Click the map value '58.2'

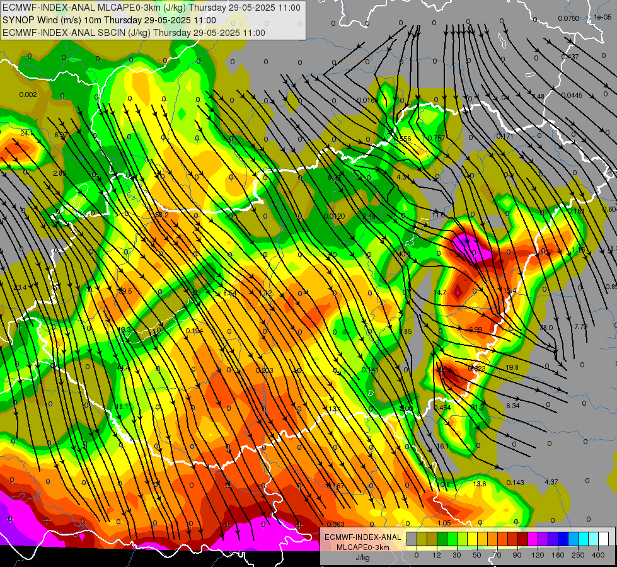point(162,215)
